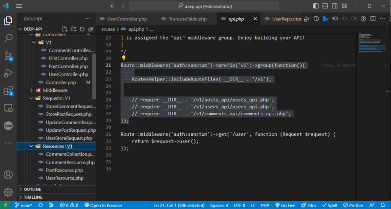Click the lightbulb code action icon
Screen dimensions: 391x209
tap(124, 58)
